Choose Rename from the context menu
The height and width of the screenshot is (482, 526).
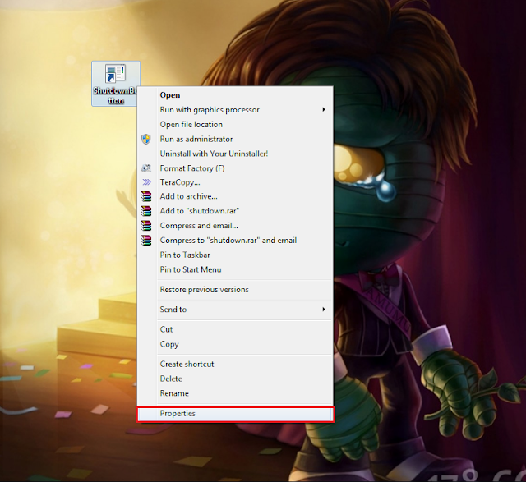(x=235, y=393)
